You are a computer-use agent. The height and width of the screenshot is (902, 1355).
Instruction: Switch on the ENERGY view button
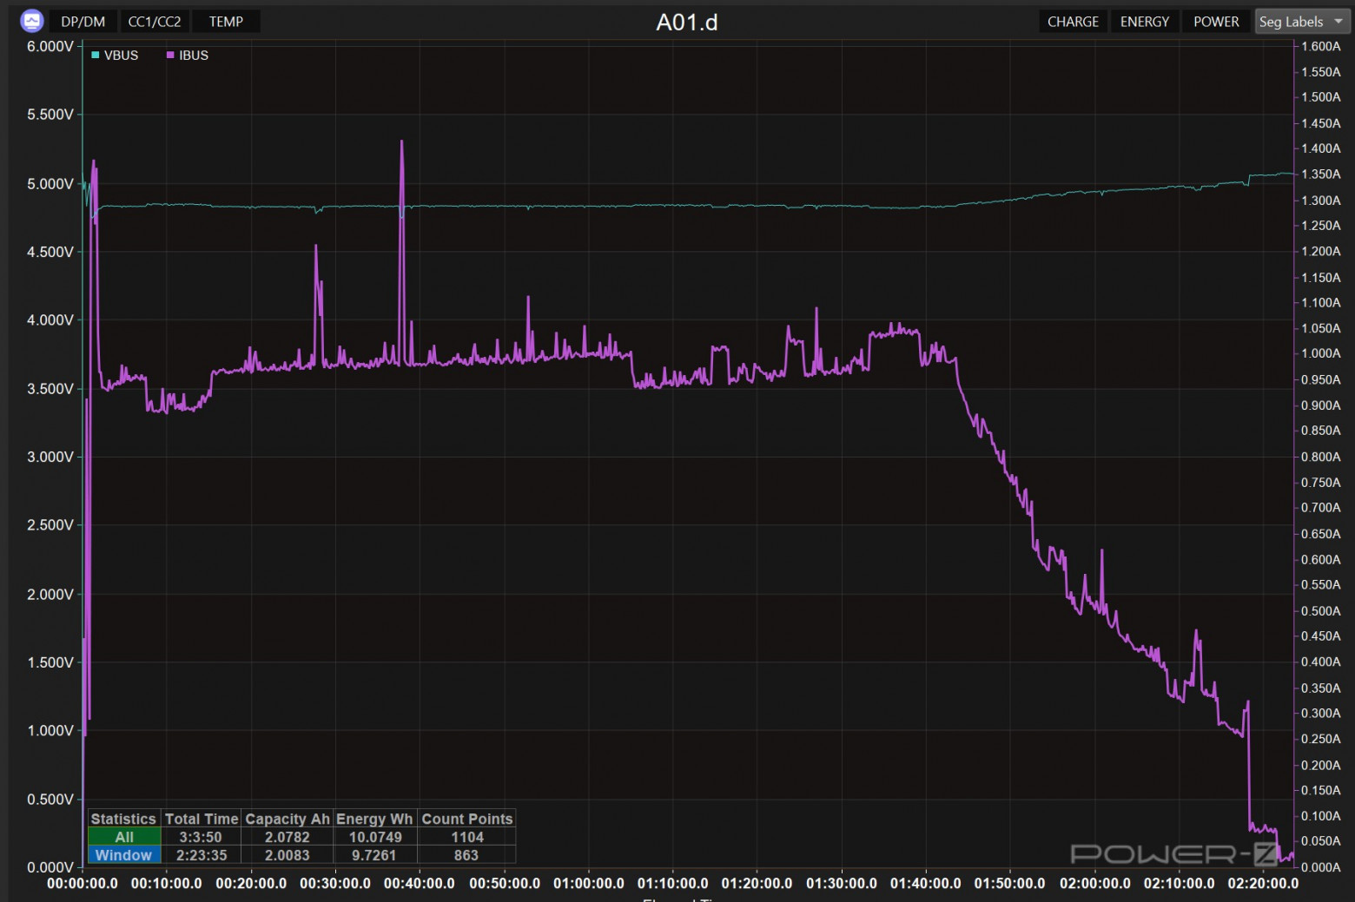(1145, 22)
